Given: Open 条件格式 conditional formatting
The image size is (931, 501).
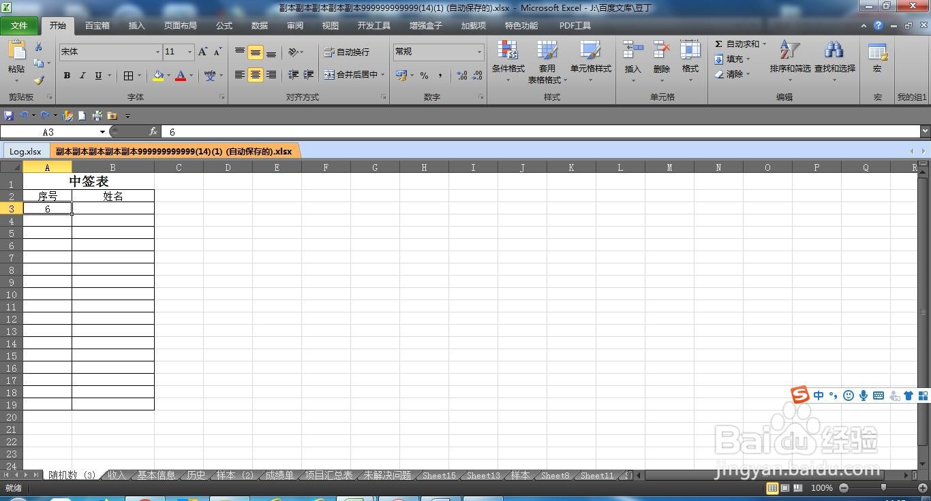Looking at the screenshot, I should point(508,61).
